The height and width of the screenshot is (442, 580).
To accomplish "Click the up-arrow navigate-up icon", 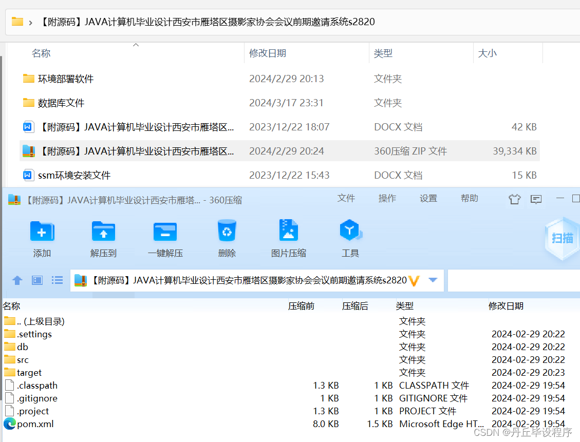I will click(x=17, y=280).
